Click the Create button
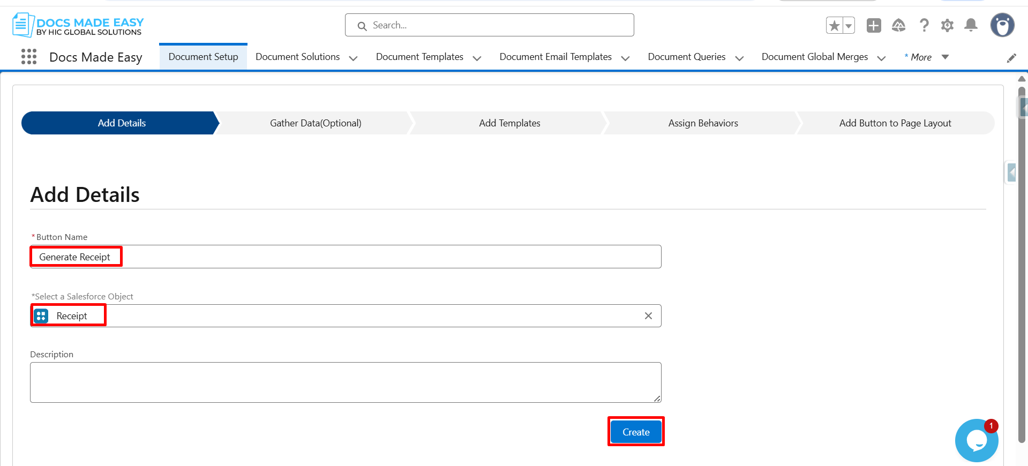Image resolution: width=1028 pixels, height=466 pixels. click(x=636, y=432)
